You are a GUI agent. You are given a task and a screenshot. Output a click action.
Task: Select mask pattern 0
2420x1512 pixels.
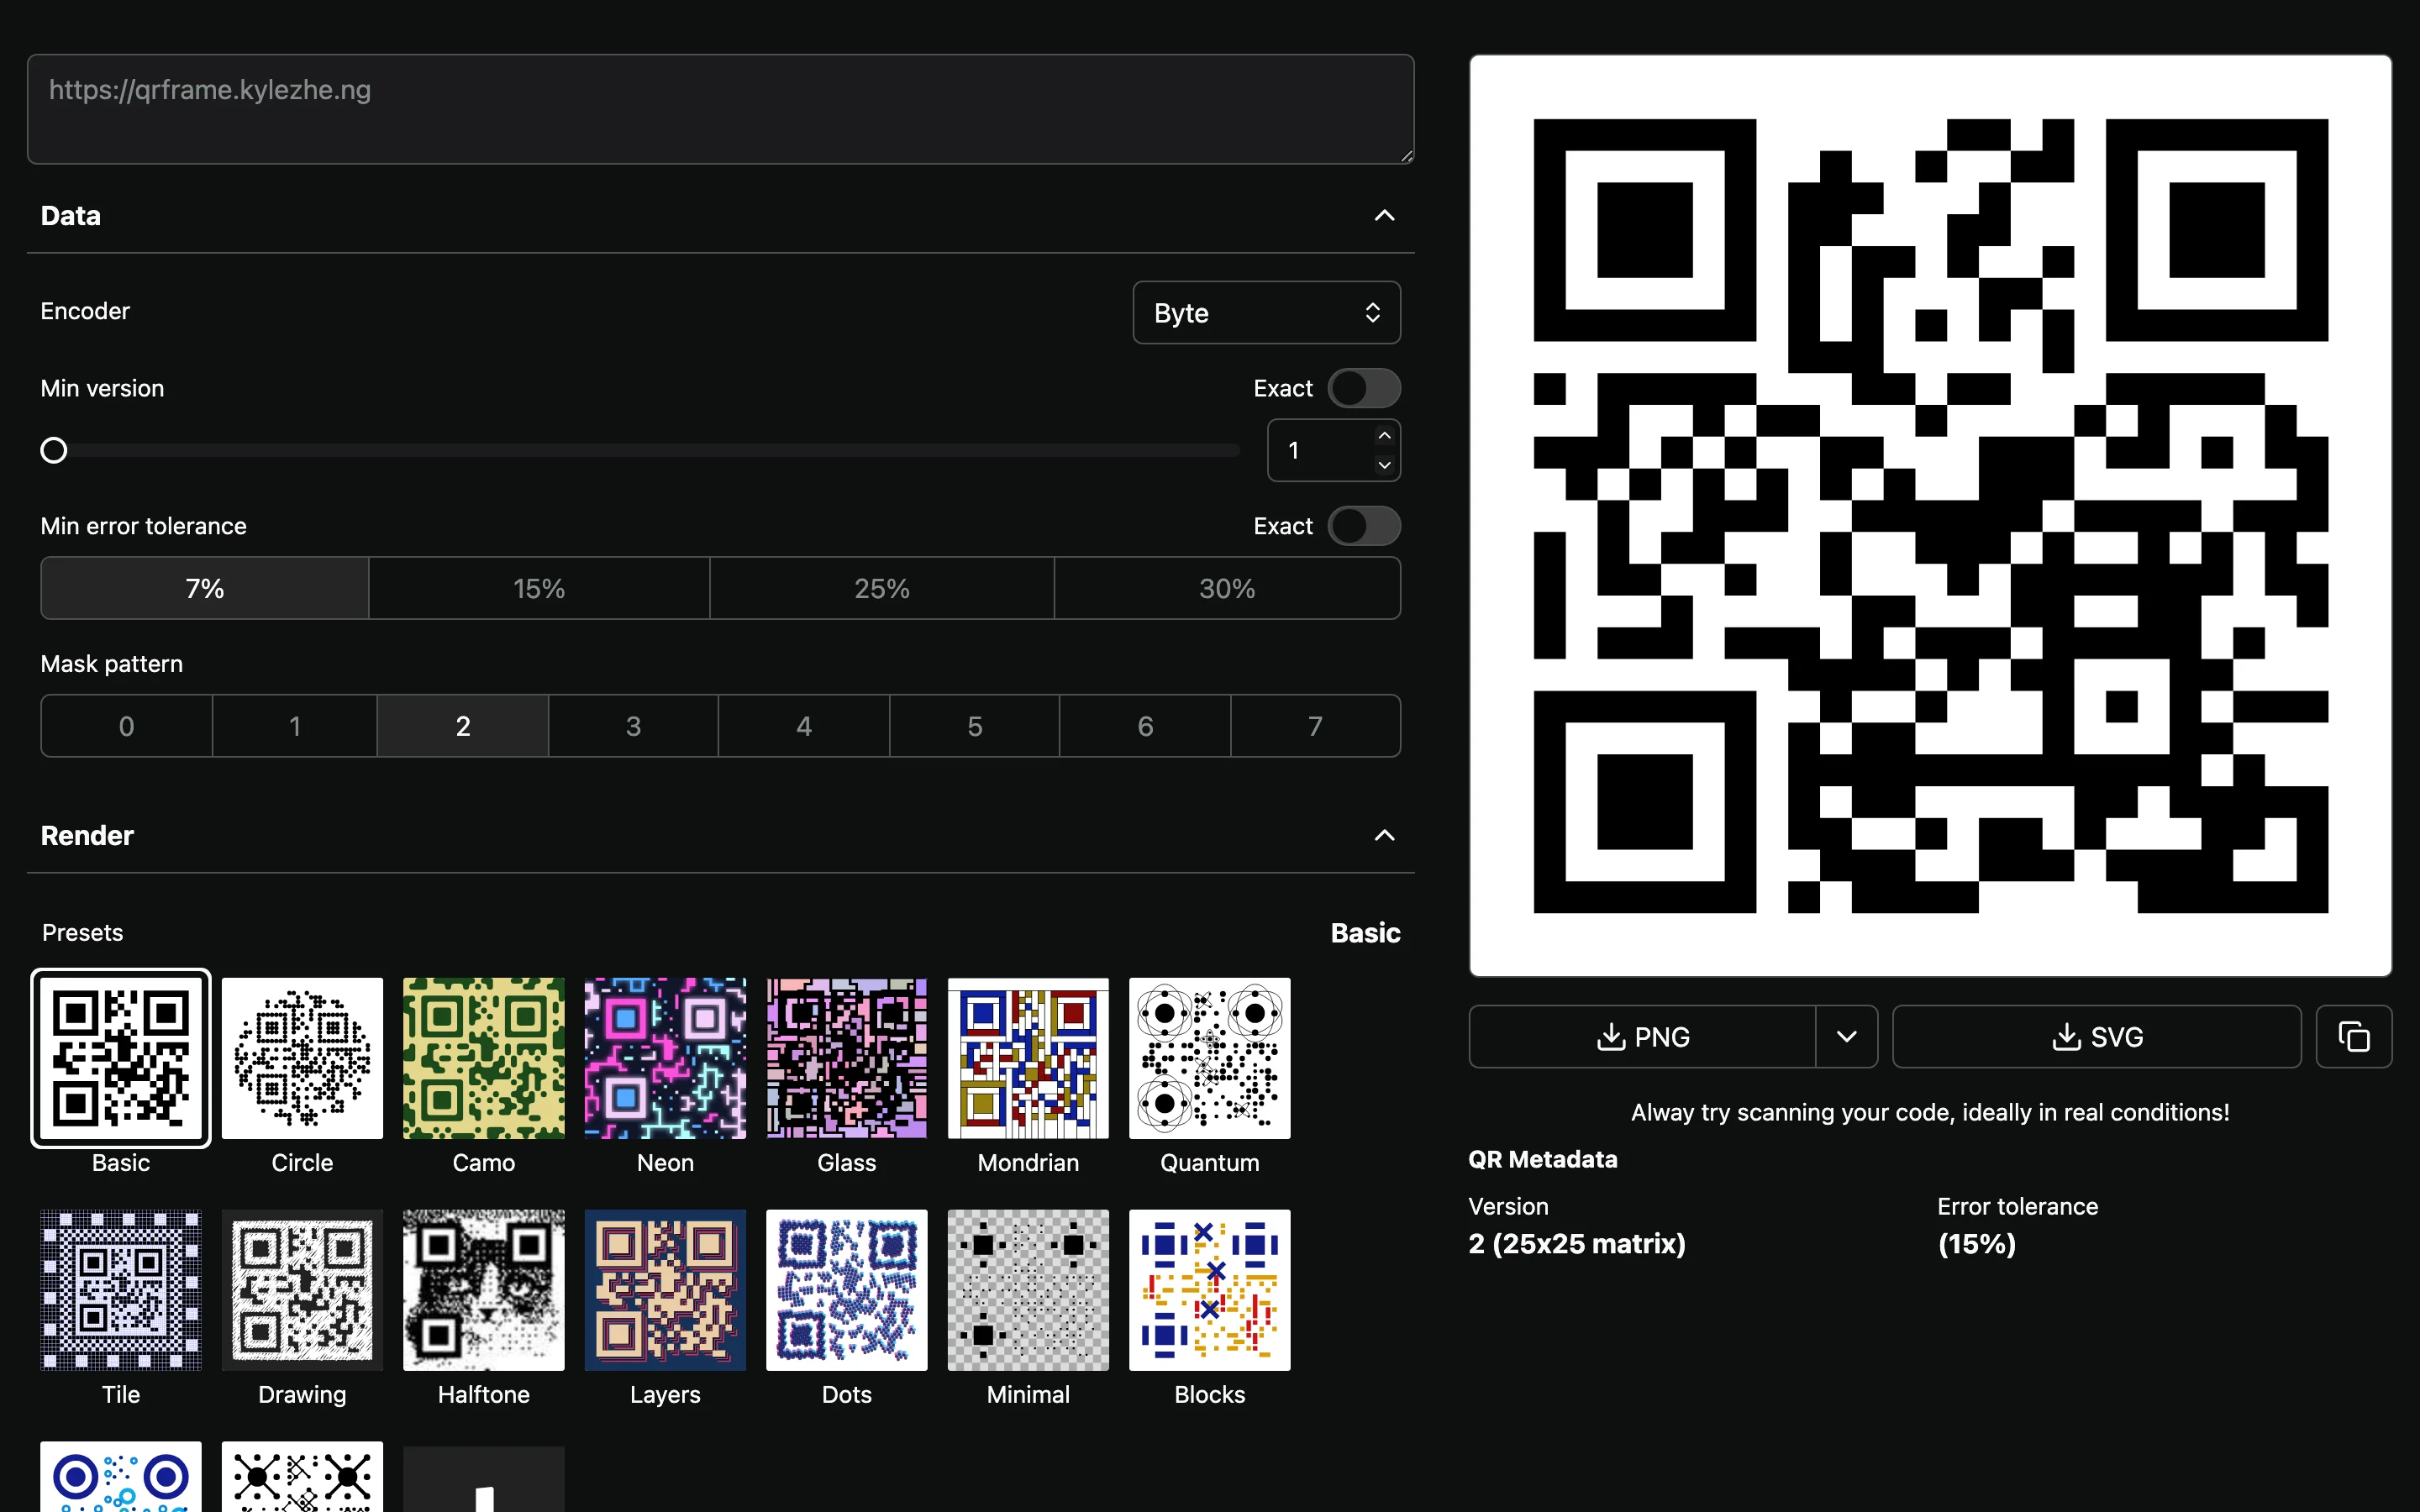(126, 726)
